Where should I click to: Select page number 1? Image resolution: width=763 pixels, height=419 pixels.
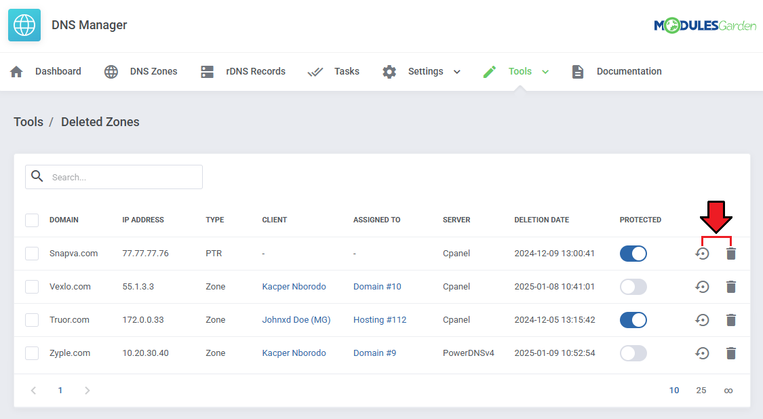coord(60,391)
